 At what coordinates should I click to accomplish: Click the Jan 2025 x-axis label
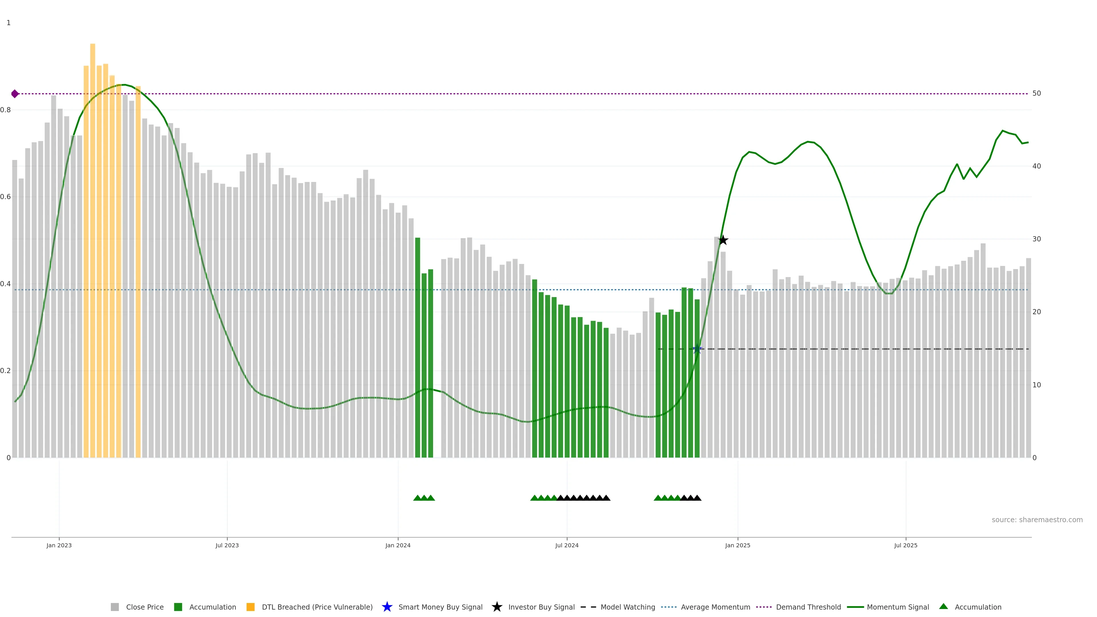[738, 546]
